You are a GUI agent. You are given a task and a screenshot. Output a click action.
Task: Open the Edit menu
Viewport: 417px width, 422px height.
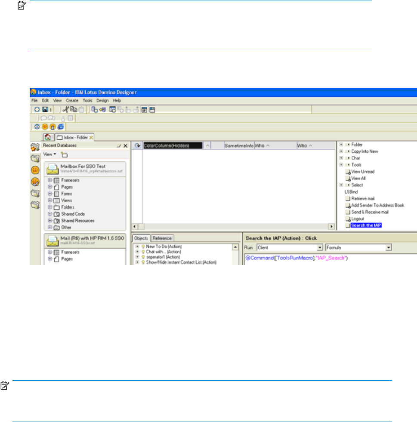(x=45, y=100)
